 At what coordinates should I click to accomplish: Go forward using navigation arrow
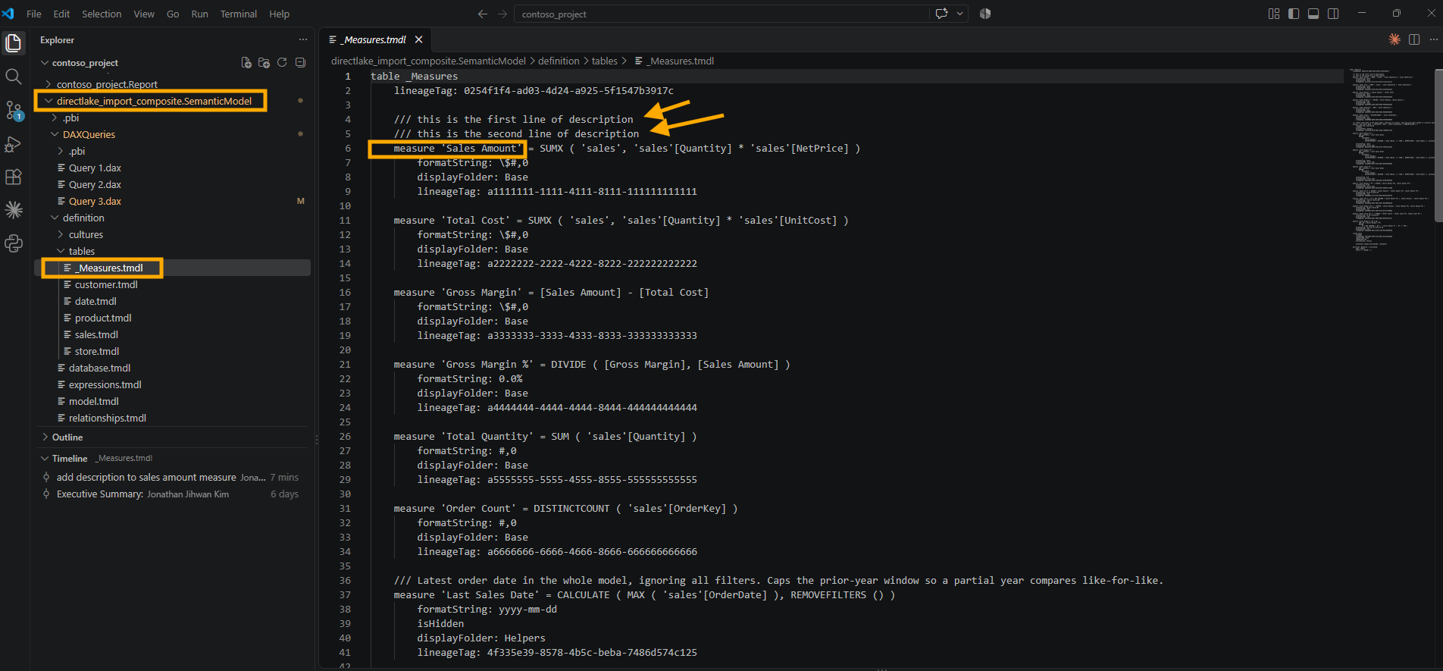click(502, 14)
